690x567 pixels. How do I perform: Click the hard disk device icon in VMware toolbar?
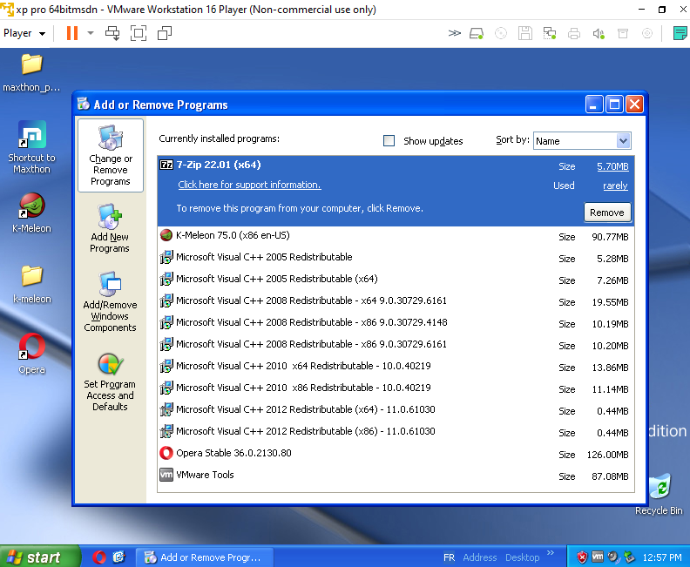477,33
